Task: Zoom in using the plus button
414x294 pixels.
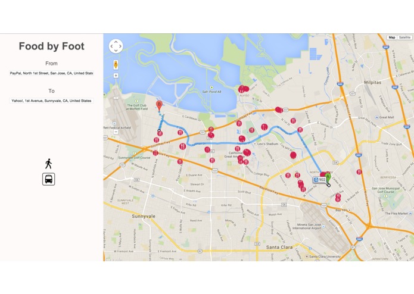Action: click(x=116, y=76)
